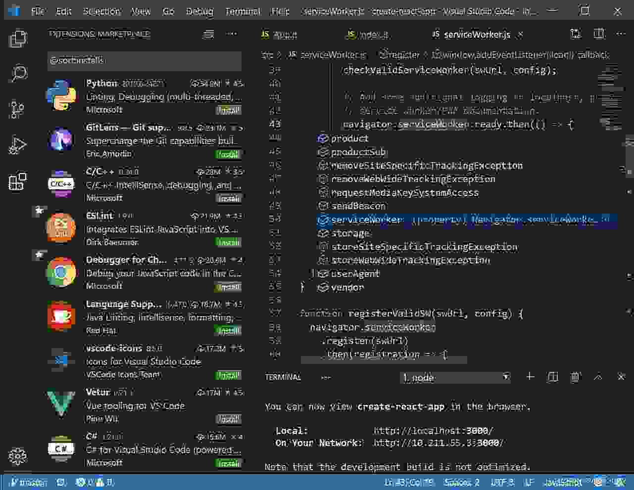Click the Debugger for Chrome logo
Image resolution: width=634 pixels, height=490 pixels.
(x=61, y=272)
